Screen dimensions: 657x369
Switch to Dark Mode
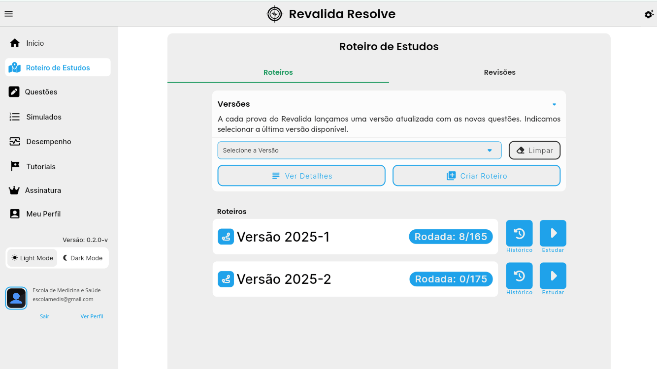coord(82,257)
